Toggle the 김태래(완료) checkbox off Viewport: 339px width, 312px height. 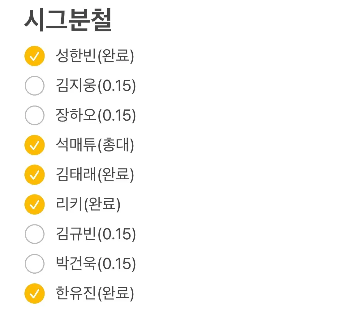(35, 175)
